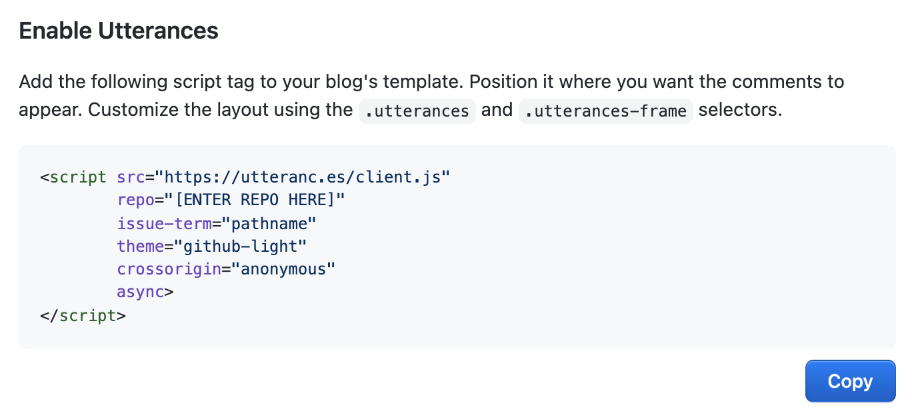Click the closing </script> tag
This screenshot has width=912, height=417.
click(x=83, y=315)
